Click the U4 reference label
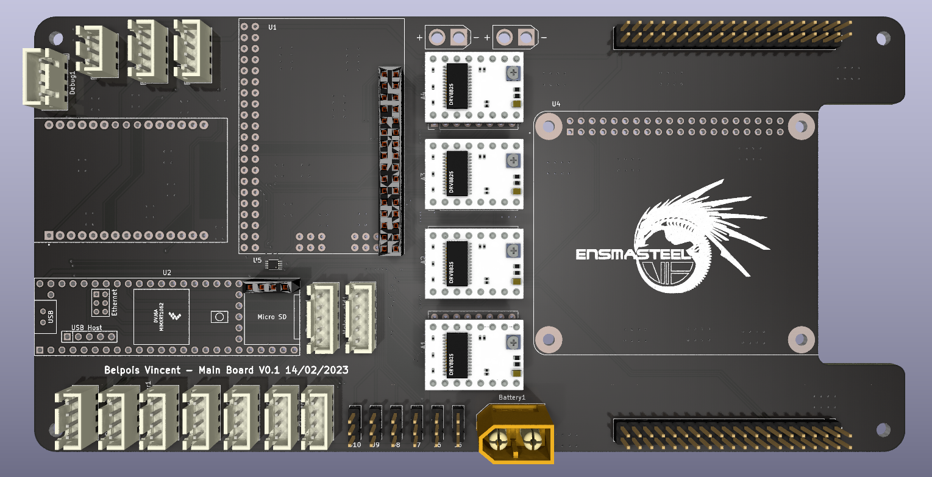 tap(556, 104)
